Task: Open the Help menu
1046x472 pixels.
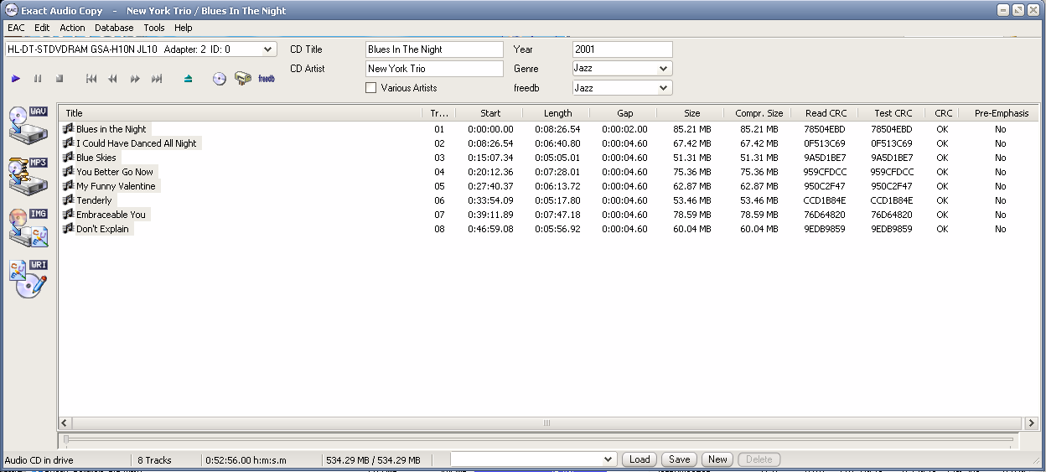Action: coord(183,28)
